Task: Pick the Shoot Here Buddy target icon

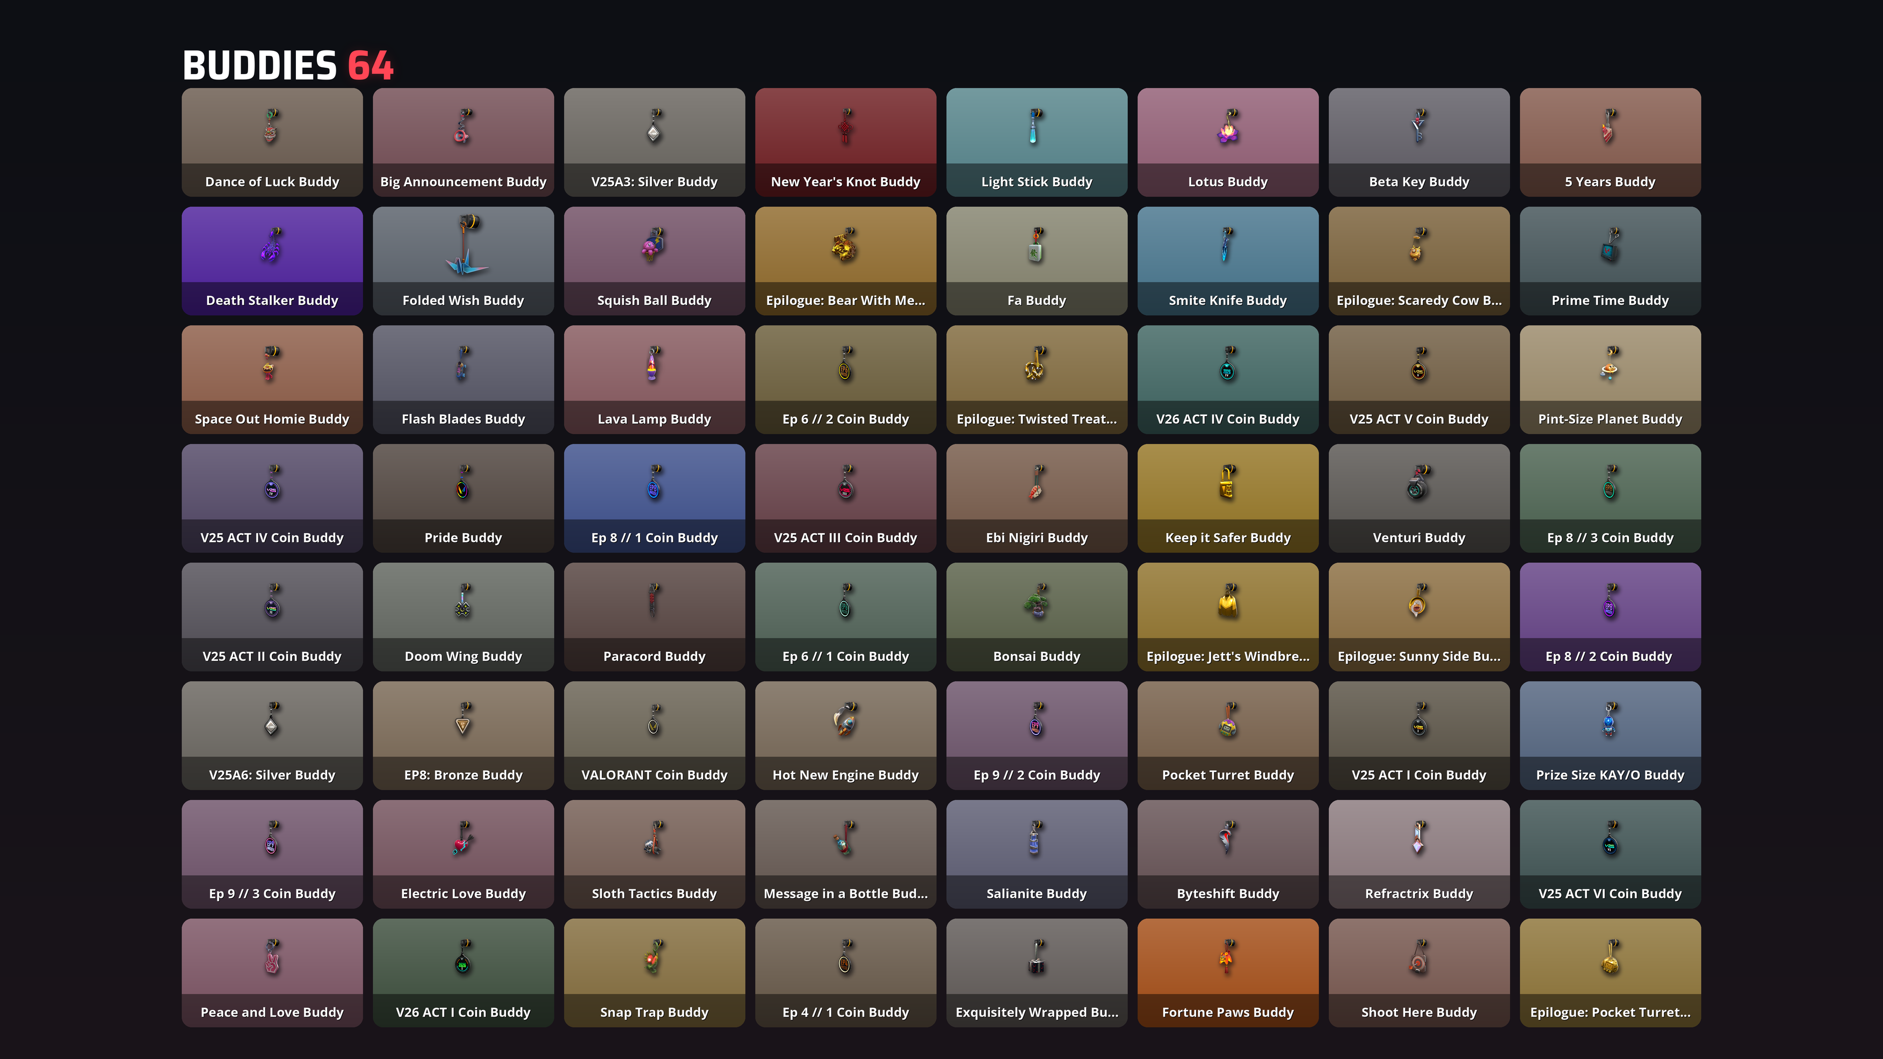Action: [x=1418, y=956]
